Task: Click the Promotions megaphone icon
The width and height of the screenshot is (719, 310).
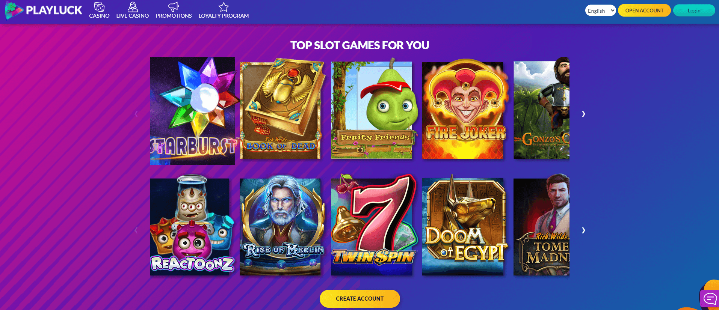Action: point(174,7)
